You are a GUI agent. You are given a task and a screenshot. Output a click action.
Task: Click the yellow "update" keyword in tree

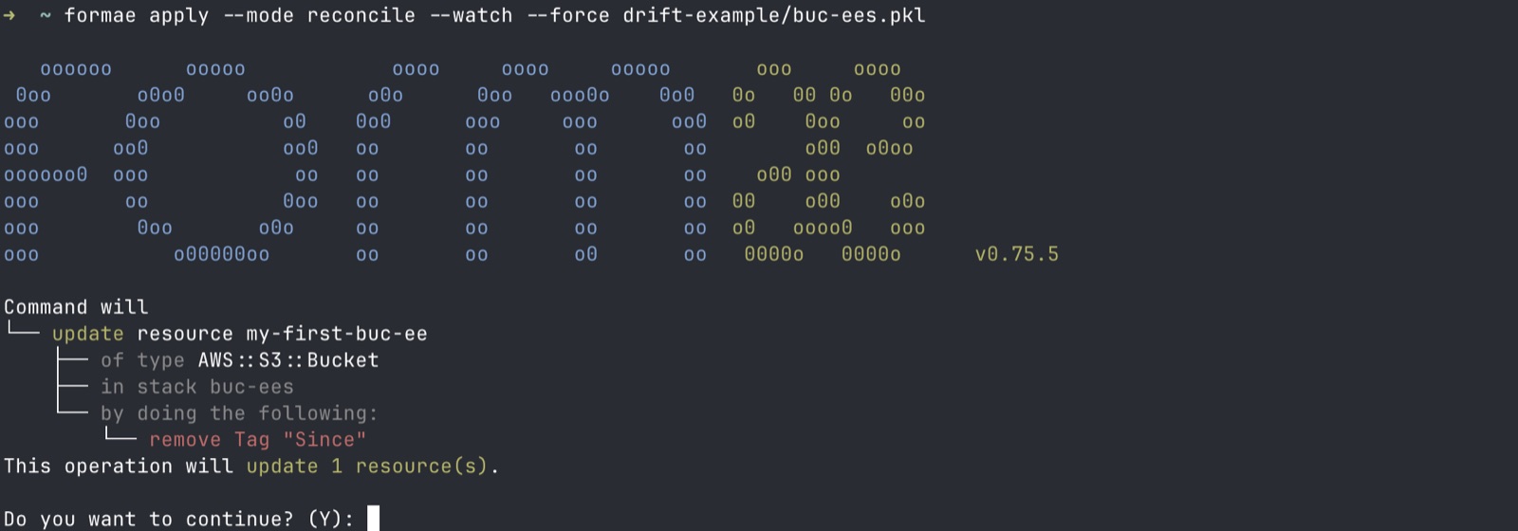(88, 334)
